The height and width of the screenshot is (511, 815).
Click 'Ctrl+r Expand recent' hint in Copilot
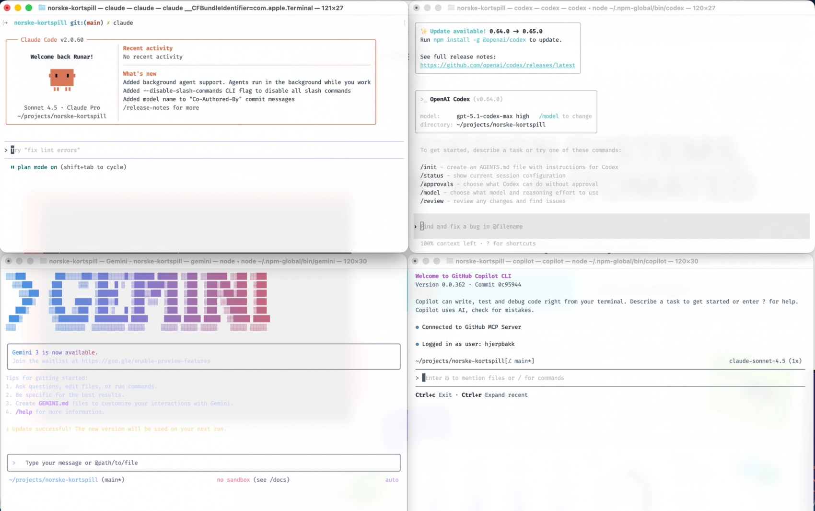click(494, 395)
